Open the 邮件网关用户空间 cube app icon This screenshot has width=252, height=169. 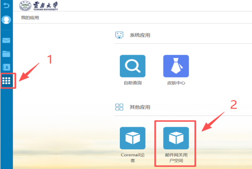(176, 138)
